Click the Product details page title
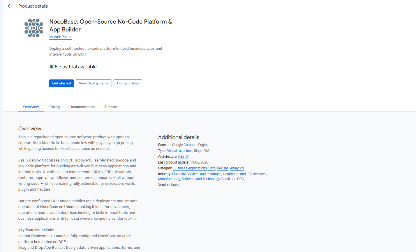 point(33,6)
